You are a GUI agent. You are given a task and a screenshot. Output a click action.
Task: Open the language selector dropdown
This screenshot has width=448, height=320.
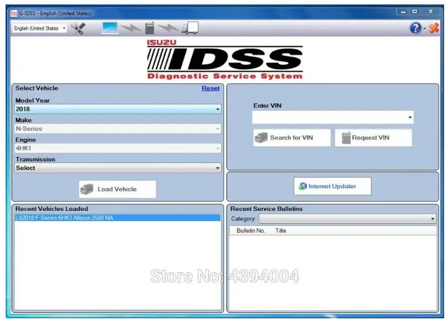pyautogui.click(x=40, y=28)
